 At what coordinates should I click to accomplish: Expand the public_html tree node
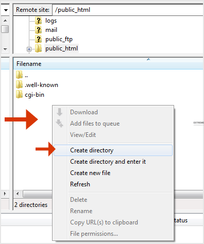(29, 49)
